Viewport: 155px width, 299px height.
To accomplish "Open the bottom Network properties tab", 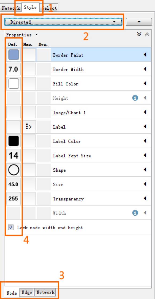I will (x=45, y=292).
